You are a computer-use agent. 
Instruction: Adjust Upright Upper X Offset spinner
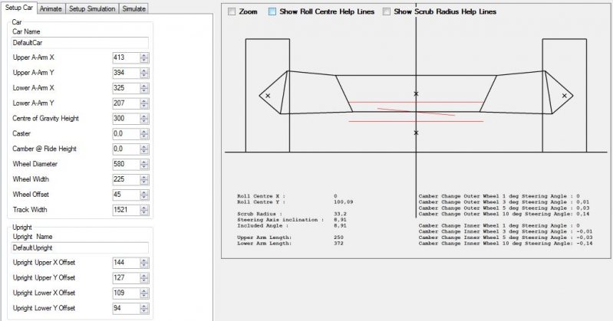click(x=143, y=263)
